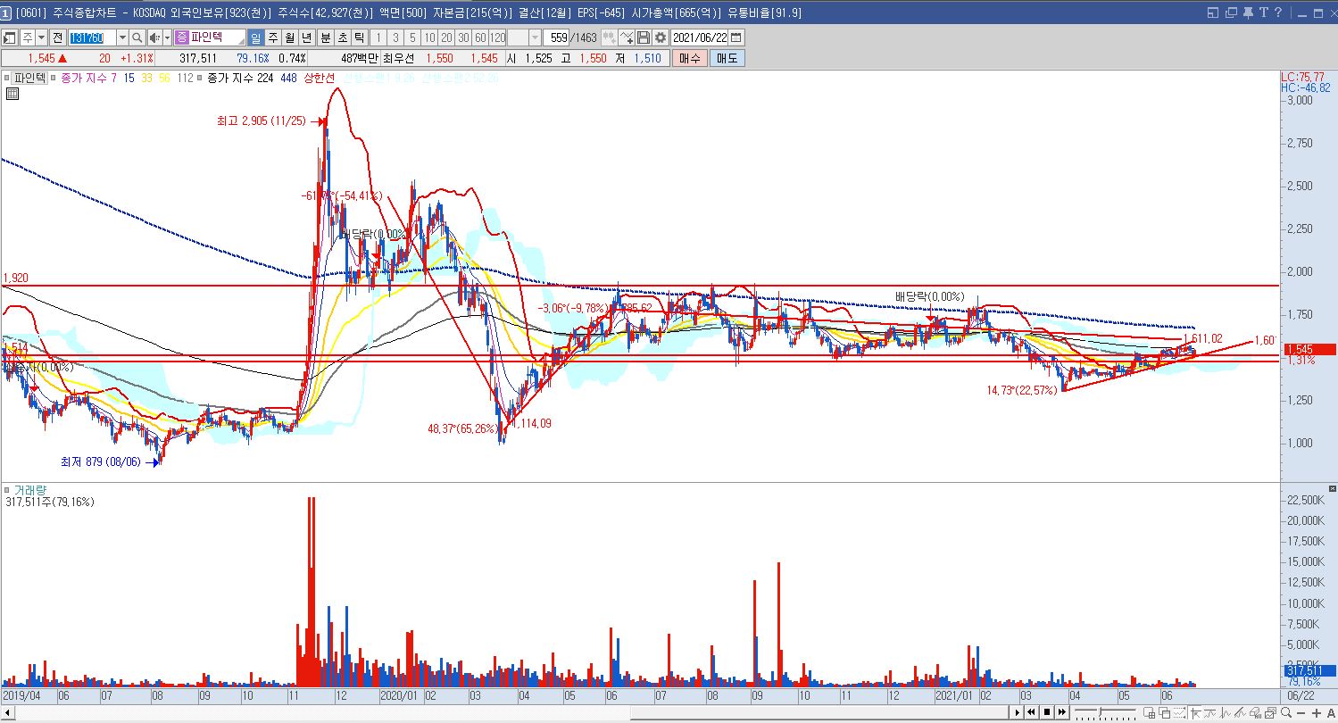Select the 10 interval button

[x=429, y=37]
